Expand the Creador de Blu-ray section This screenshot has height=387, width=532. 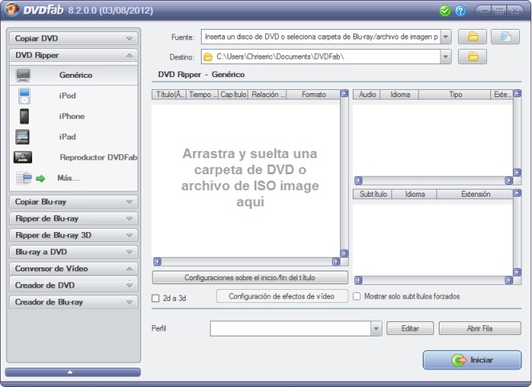click(x=73, y=302)
